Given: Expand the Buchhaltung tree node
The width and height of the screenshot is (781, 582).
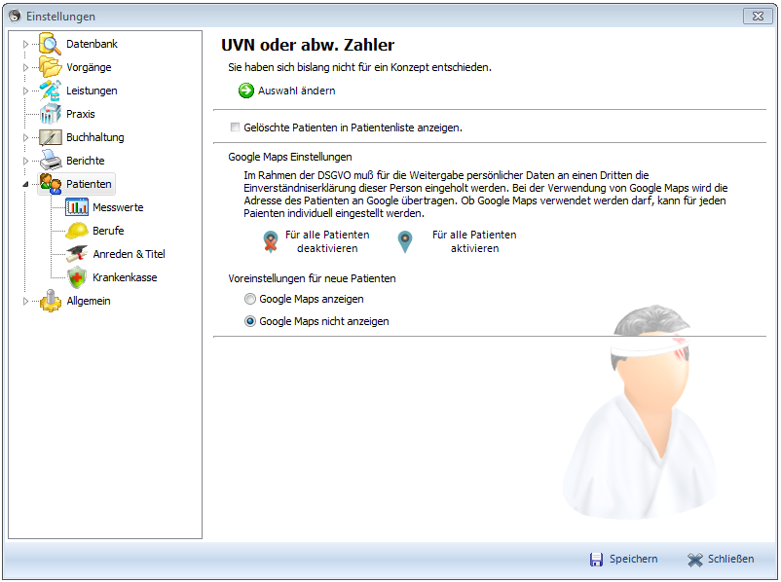Looking at the screenshot, I should click(25, 137).
